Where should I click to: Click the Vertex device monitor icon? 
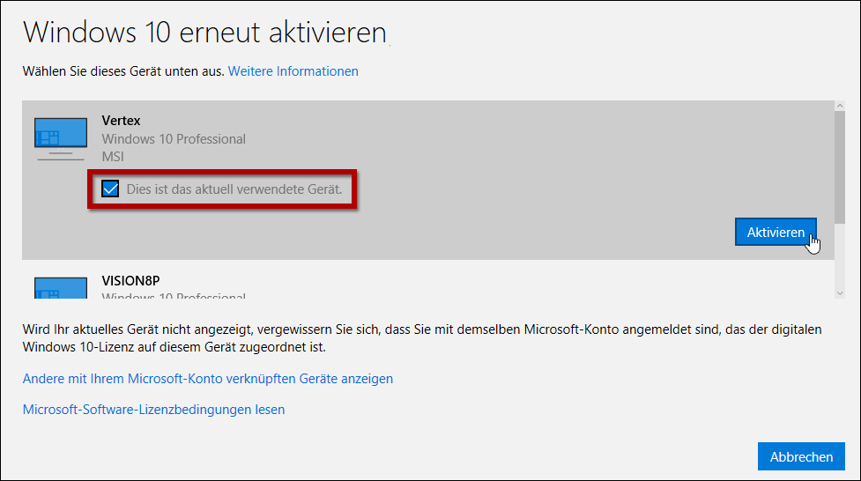[61, 139]
